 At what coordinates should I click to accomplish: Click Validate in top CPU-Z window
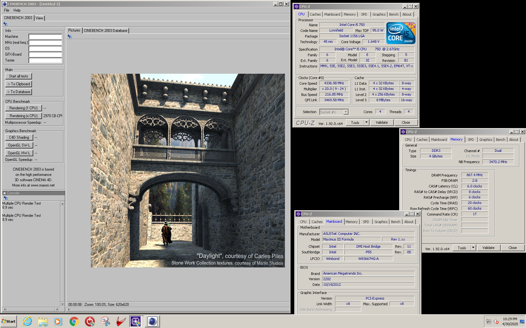coord(382,122)
